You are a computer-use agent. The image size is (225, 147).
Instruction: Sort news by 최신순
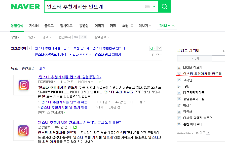[44, 68]
